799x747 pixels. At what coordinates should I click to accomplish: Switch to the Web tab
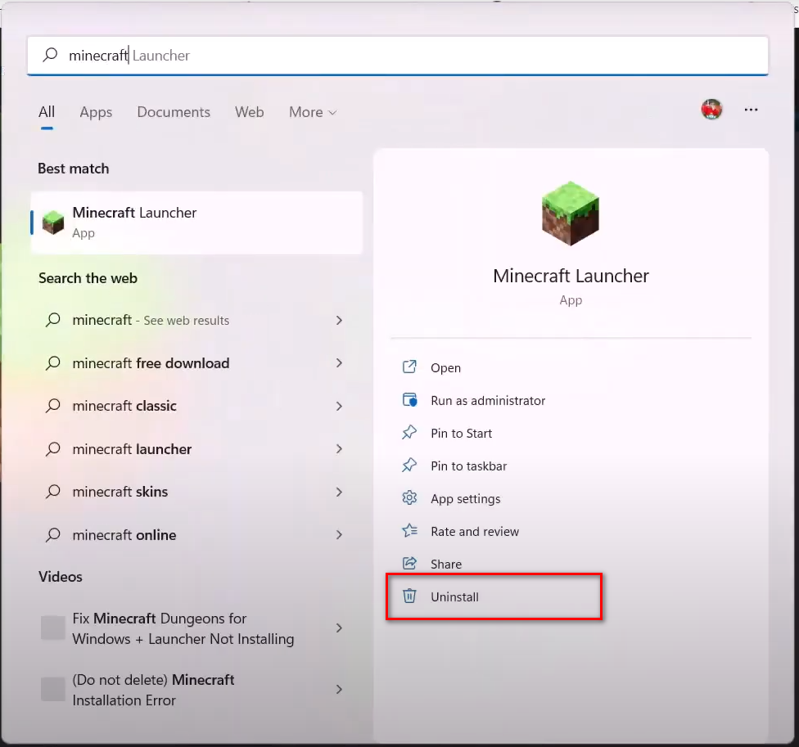[249, 112]
